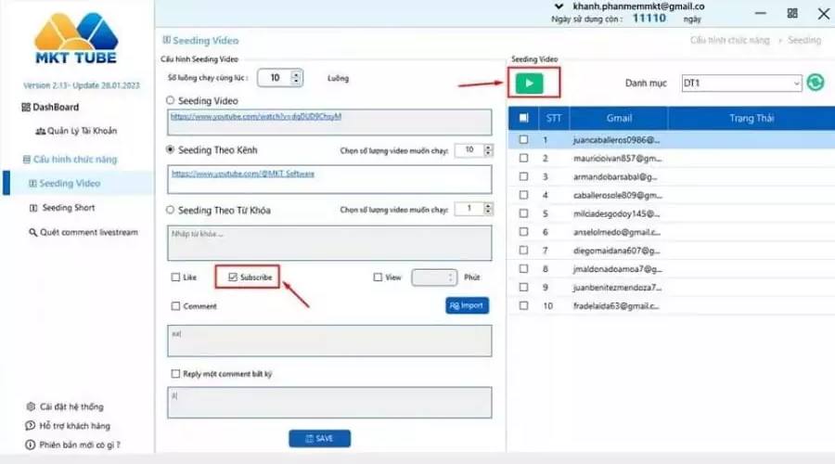This screenshot has height=464, width=835.
Task: Open the Danh mục DT1 dropdown
Action: coord(741,84)
